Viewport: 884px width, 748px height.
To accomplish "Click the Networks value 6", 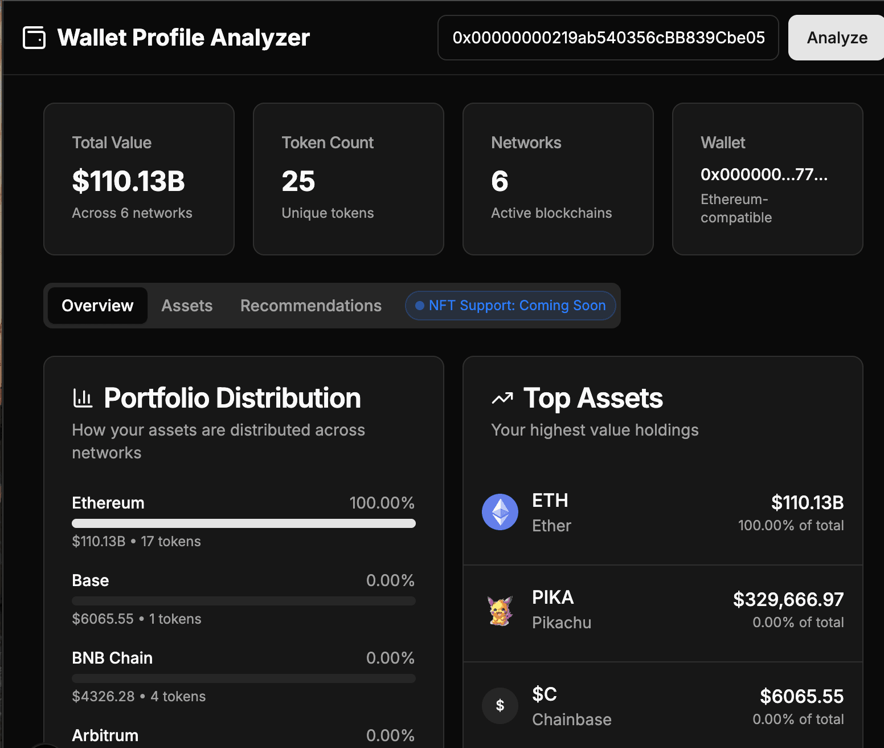I will 500,181.
